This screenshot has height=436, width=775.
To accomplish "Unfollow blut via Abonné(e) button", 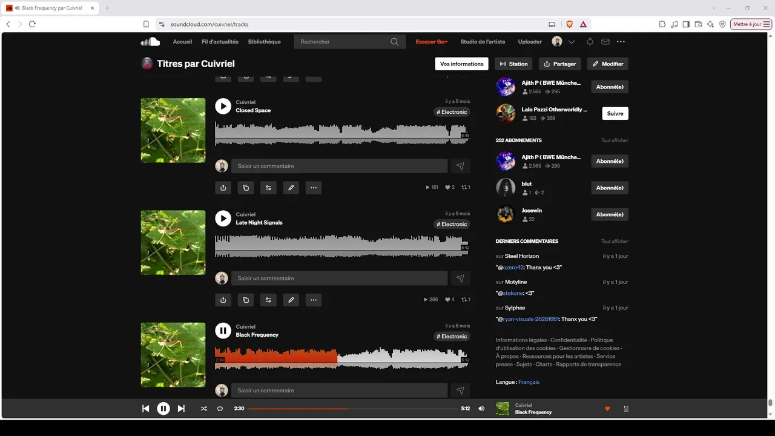I will click(610, 188).
